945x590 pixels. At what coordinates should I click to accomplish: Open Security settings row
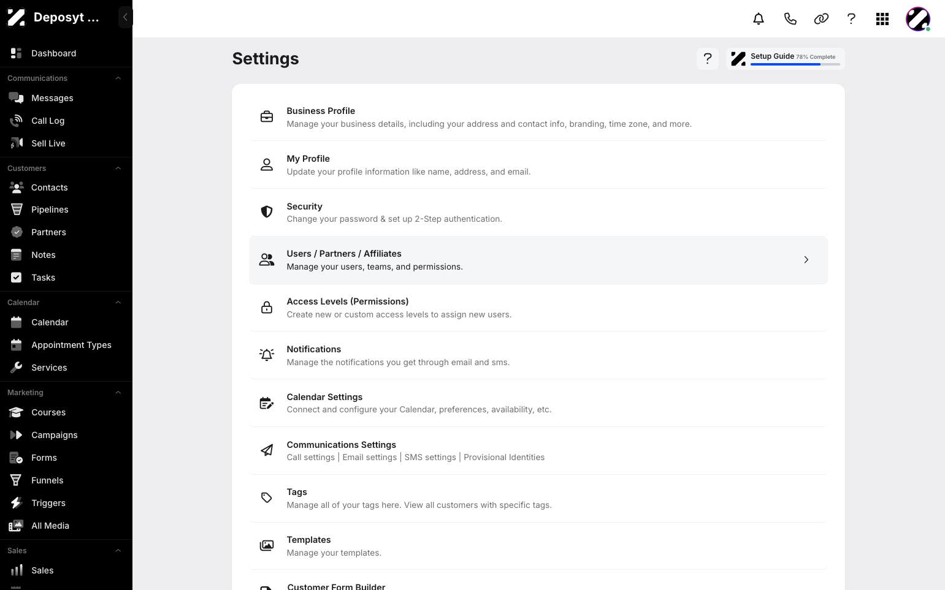[x=538, y=213]
